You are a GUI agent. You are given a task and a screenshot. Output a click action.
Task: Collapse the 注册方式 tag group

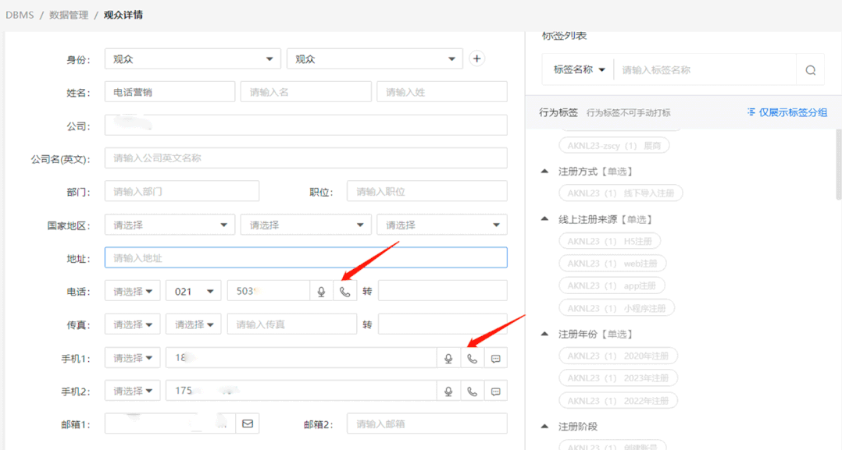(x=545, y=172)
